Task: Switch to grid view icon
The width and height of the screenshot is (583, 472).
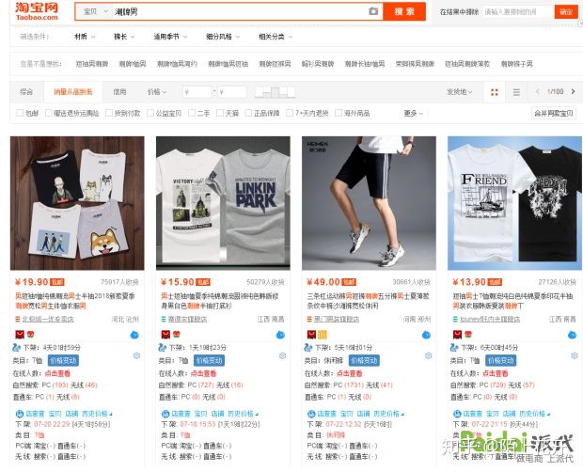Action: (x=495, y=92)
